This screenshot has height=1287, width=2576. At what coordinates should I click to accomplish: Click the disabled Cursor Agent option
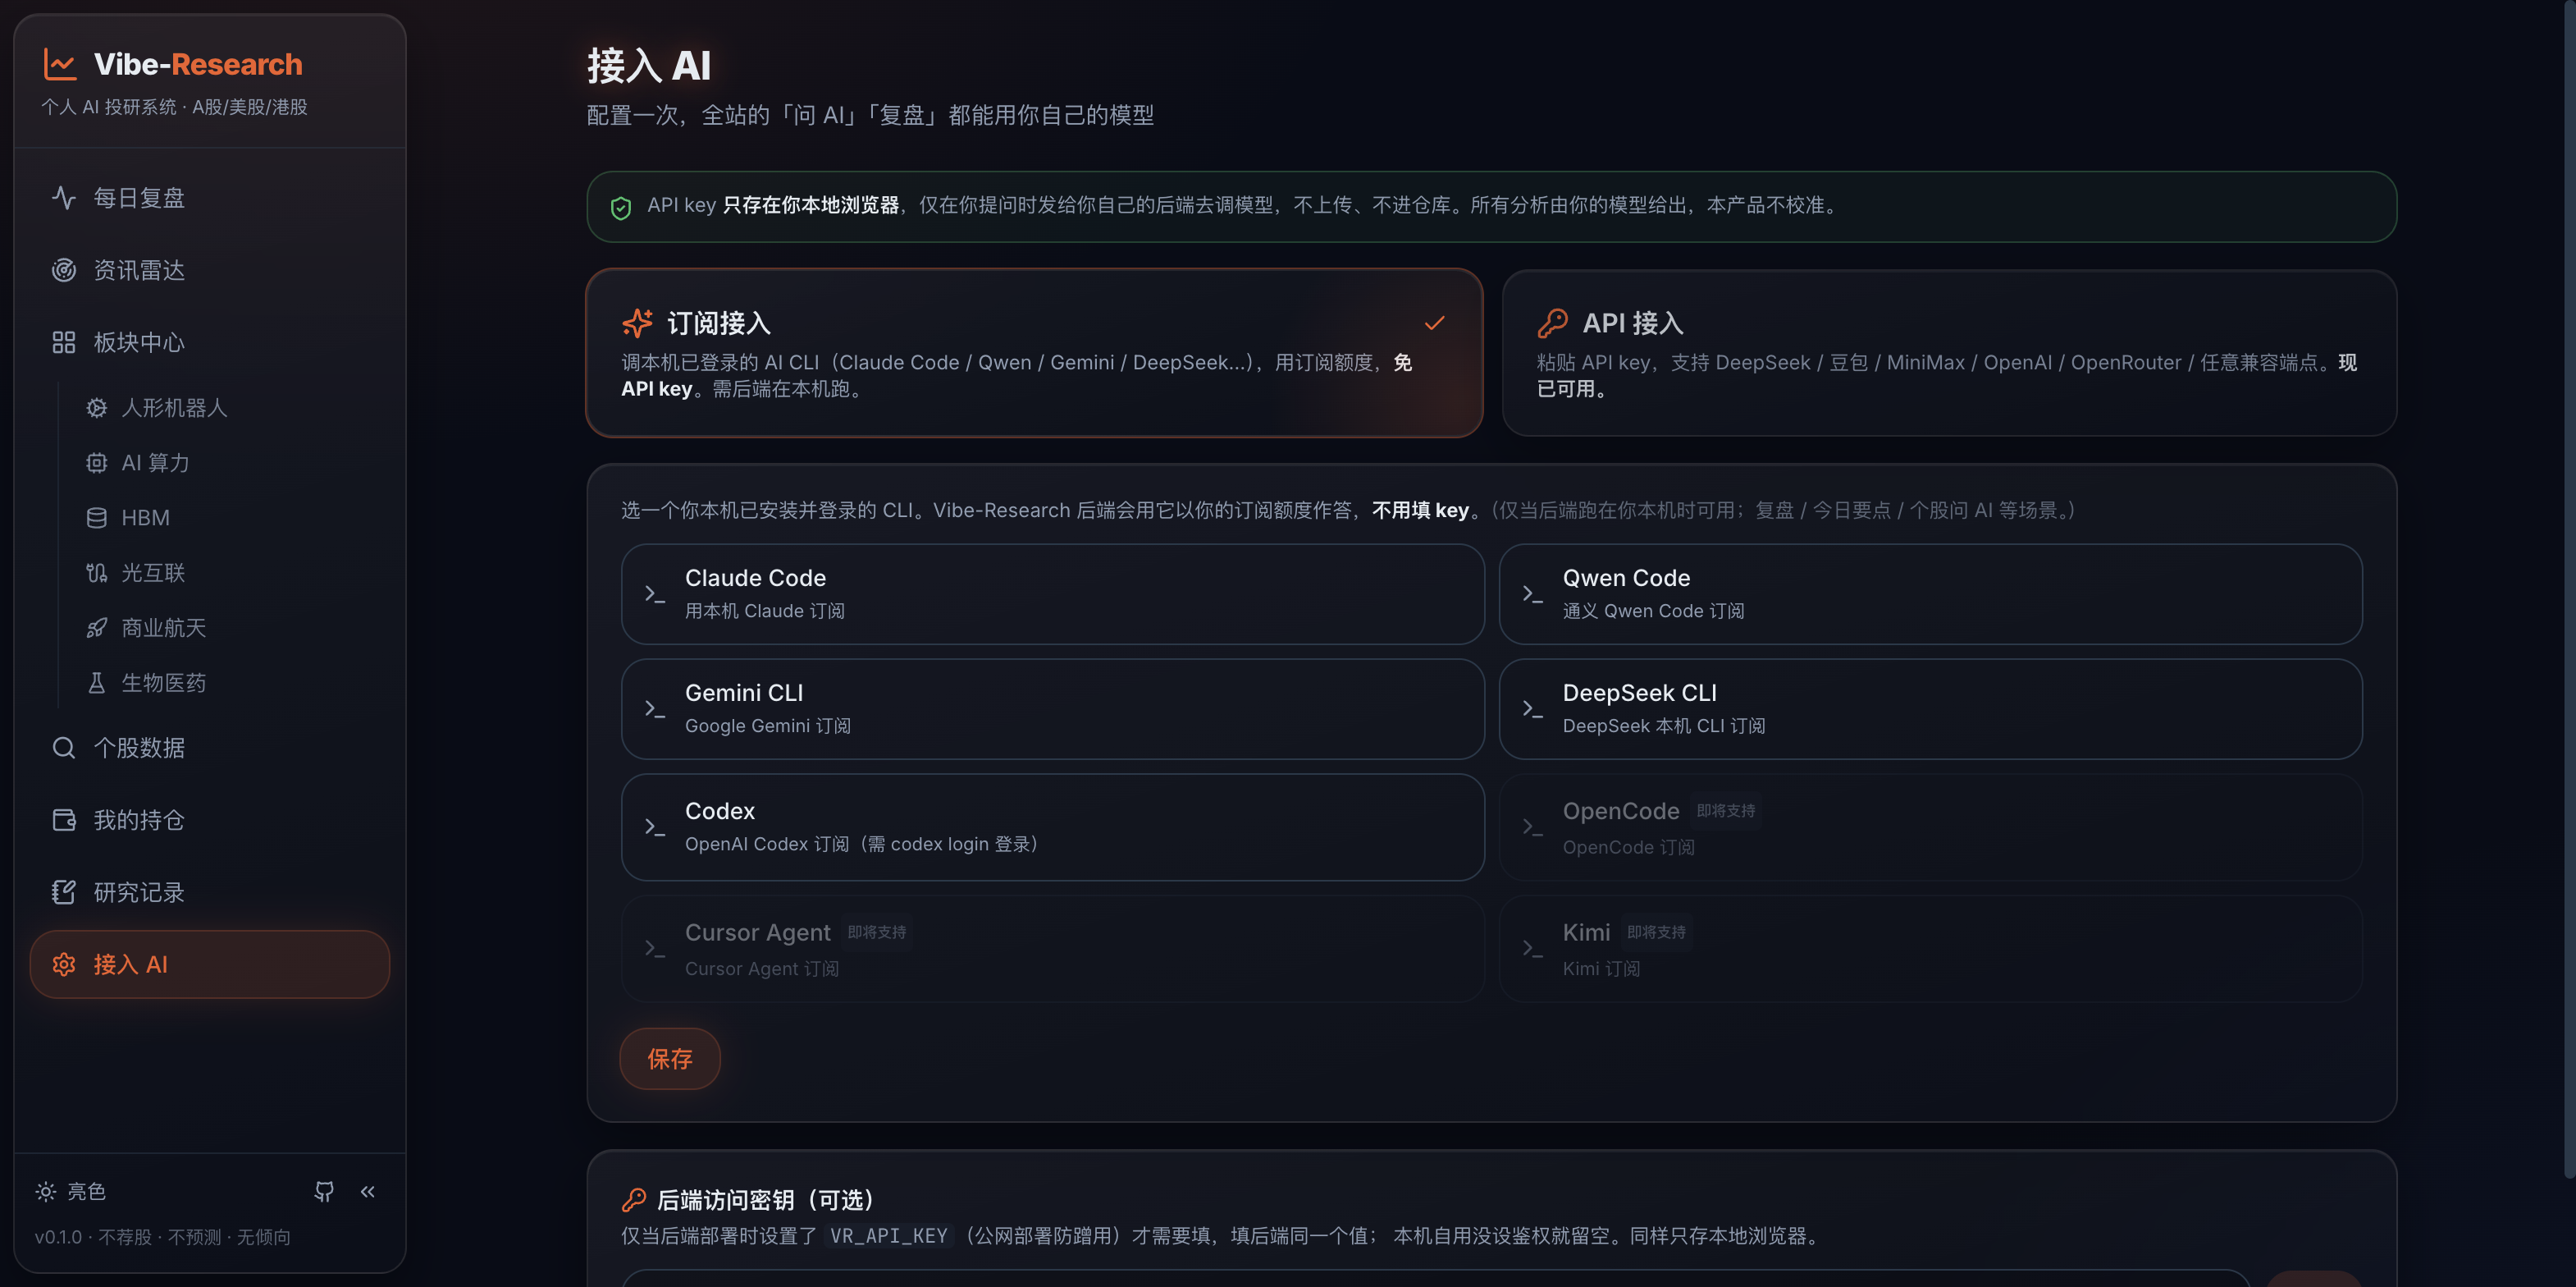(x=1052, y=949)
